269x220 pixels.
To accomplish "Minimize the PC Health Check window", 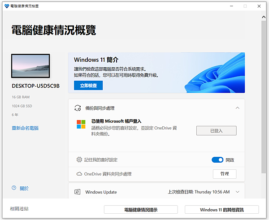I will [x=232, y=6].
